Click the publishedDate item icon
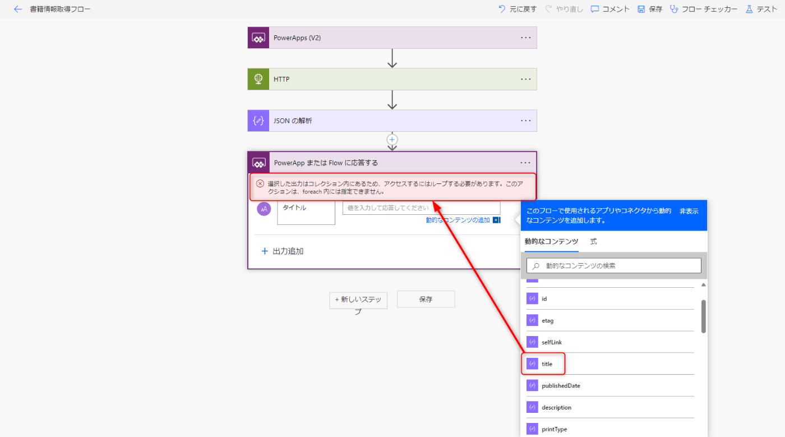The height and width of the screenshot is (437, 785). 532,385
